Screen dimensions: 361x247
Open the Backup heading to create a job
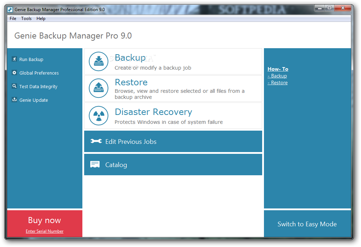[130, 58]
